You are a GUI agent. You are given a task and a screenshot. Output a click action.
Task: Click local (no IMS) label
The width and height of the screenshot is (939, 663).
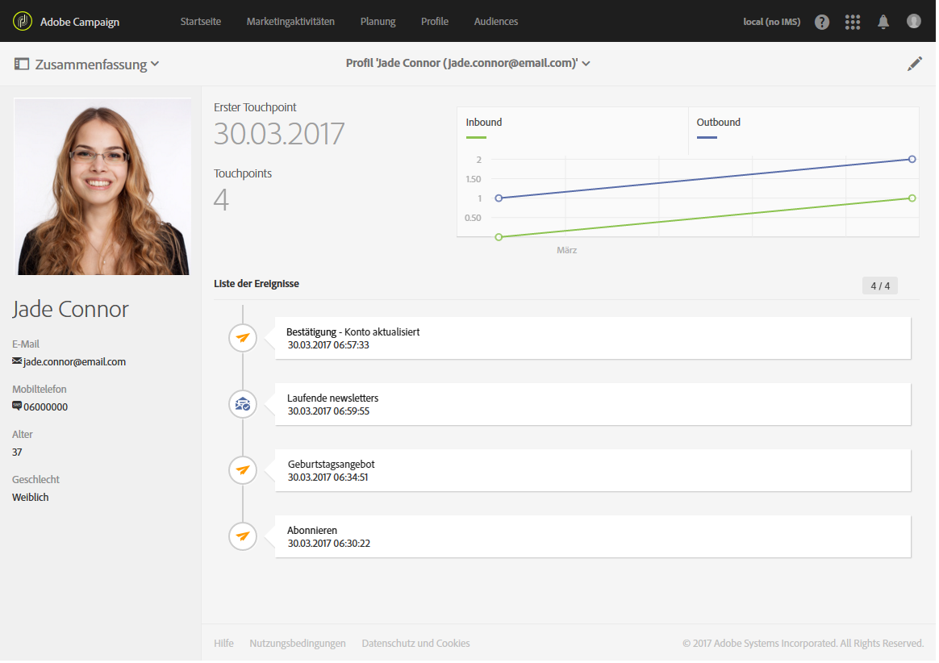(771, 22)
